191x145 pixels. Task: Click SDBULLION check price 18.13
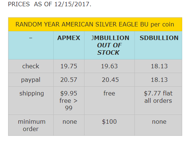[159, 66]
